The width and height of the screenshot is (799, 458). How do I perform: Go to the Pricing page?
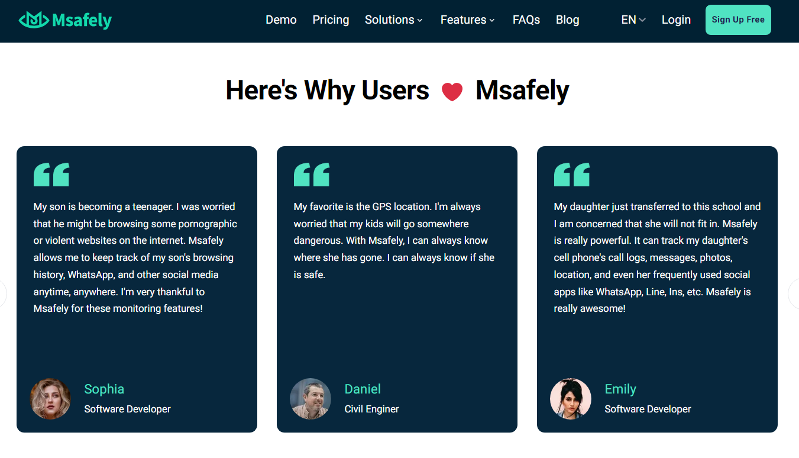(331, 20)
